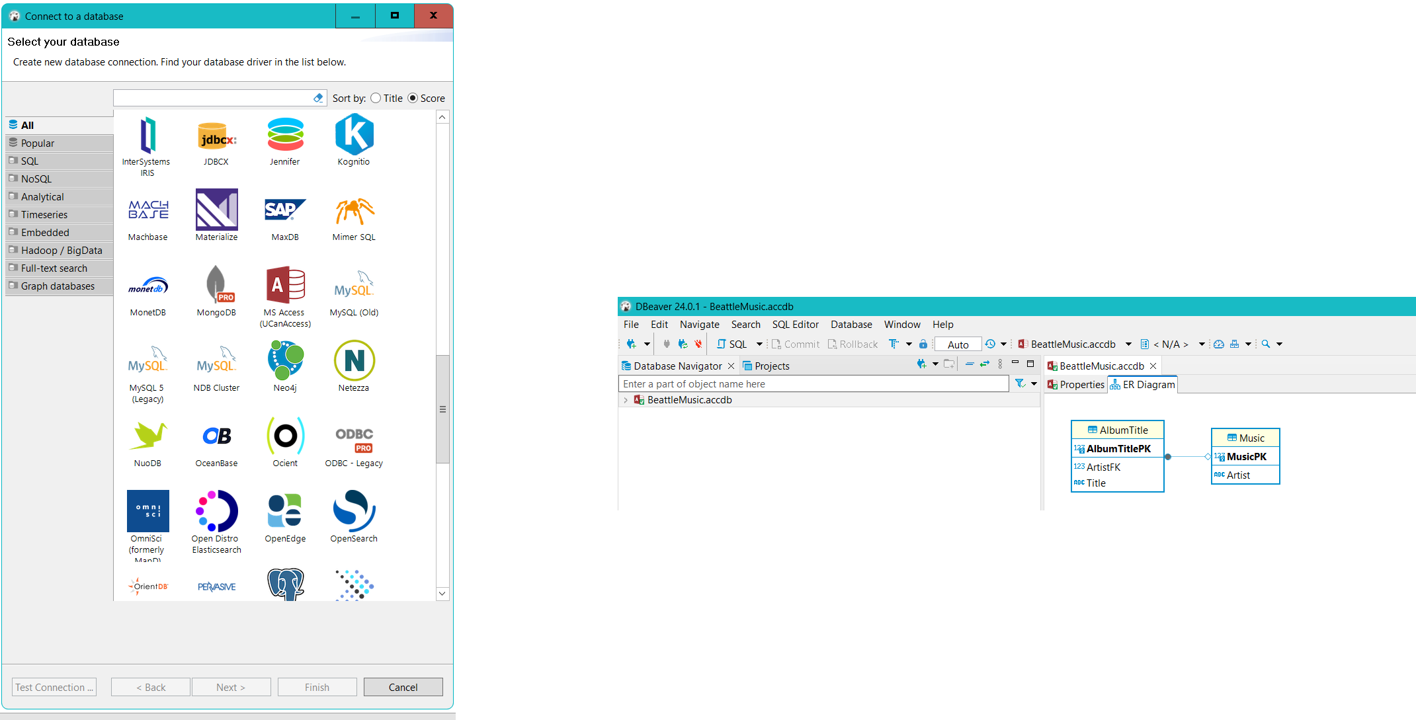
Task: Click the Disconnect red plug icon
Action: point(698,344)
